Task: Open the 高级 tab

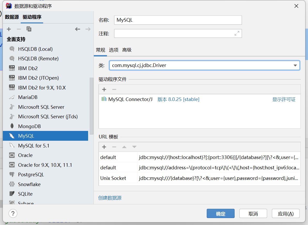Action: pyautogui.click(x=127, y=50)
